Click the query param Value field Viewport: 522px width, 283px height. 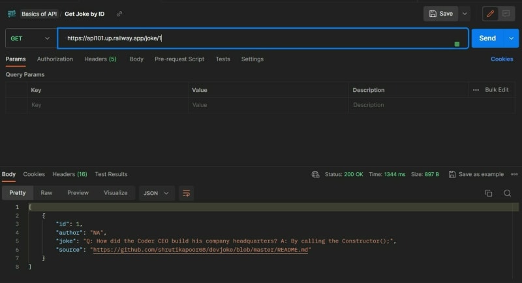tap(268, 105)
